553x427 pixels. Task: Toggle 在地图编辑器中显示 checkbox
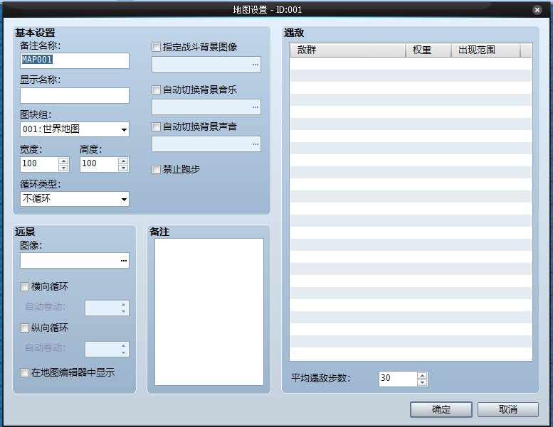pos(24,372)
